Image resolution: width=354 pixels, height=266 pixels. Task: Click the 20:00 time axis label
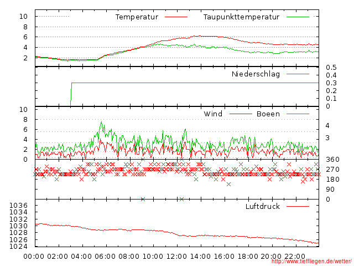pos(271,257)
